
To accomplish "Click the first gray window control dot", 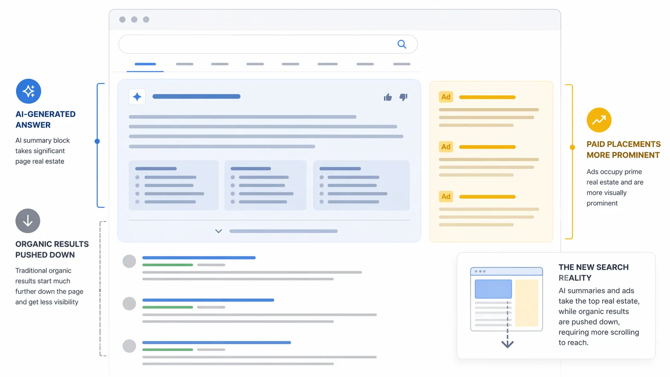I will pyautogui.click(x=122, y=20).
